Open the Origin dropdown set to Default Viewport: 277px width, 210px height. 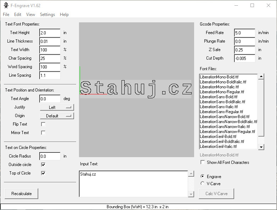57,116
